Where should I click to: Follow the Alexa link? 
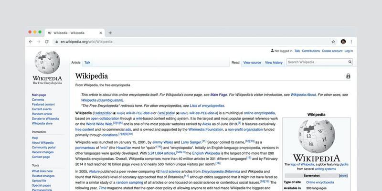(x=207, y=124)
